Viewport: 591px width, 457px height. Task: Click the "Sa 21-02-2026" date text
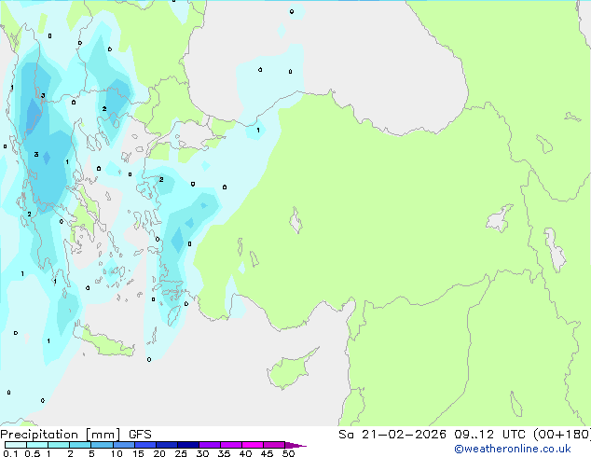pyautogui.click(x=392, y=435)
